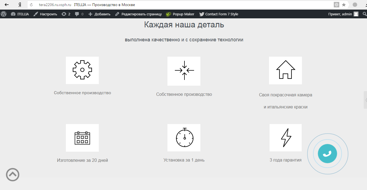Click the lightning bolt icon tile
The width and height of the screenshot is (367, 190).
(x=285, y=138)
